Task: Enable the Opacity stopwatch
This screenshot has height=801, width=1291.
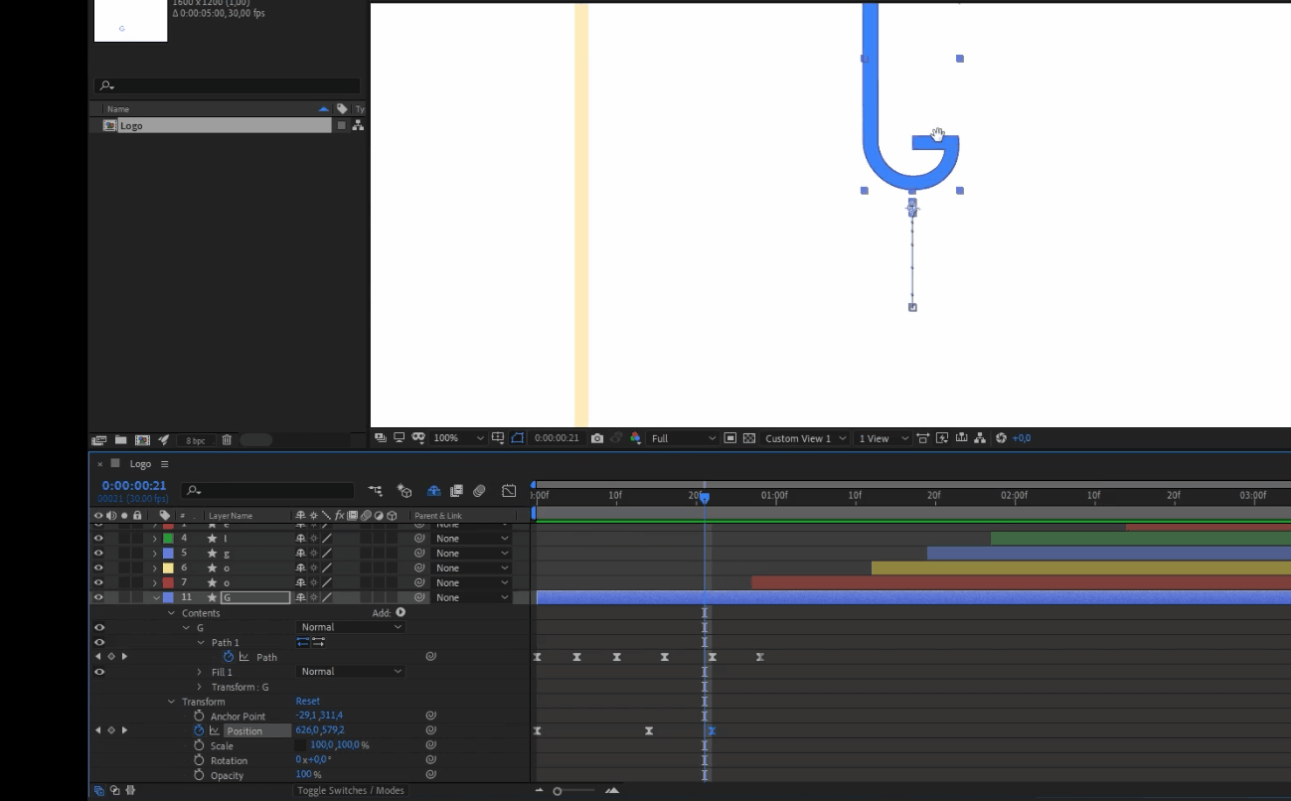Action: pos(199,775)
